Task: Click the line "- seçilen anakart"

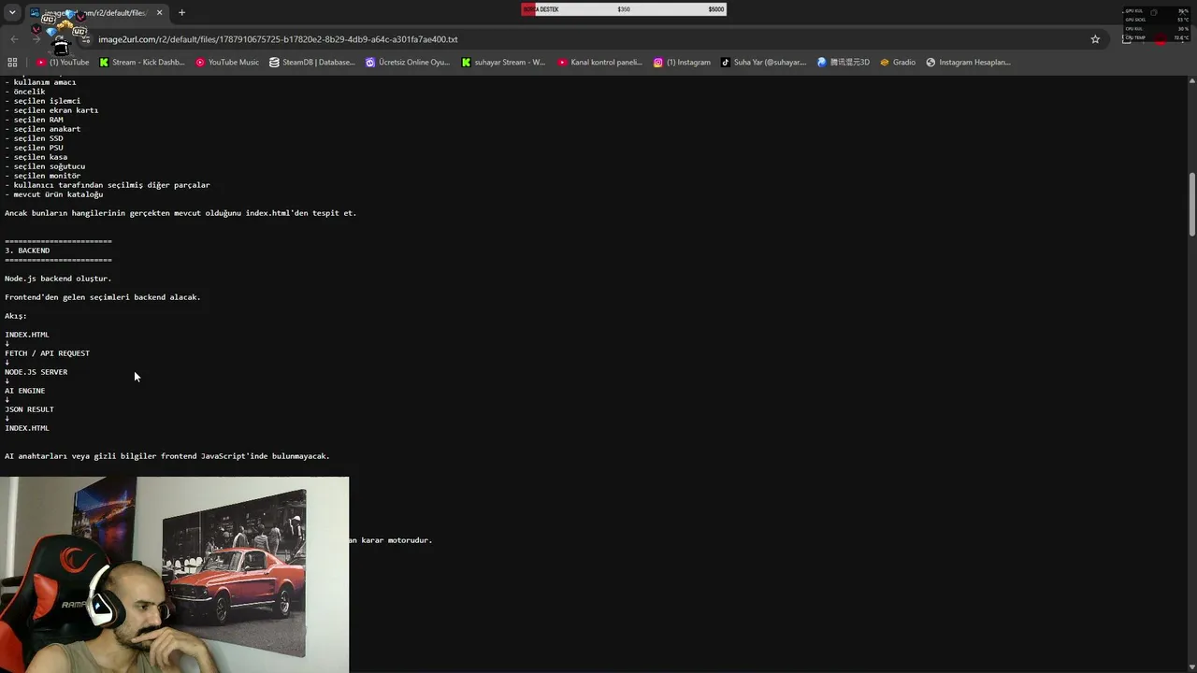Action: pyautogui.click(x=42, y=129)
